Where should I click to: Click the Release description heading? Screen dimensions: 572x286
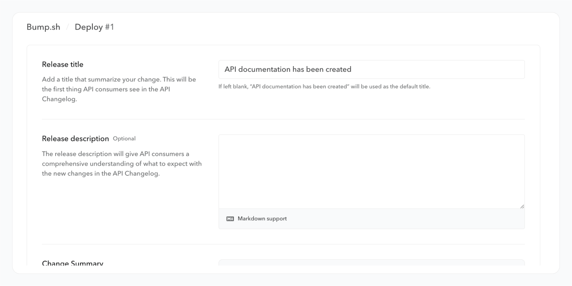tap(75, 138)
